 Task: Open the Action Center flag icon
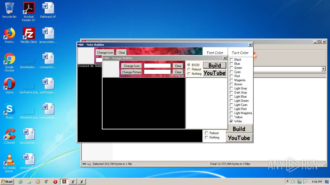(x=306, y=182)
